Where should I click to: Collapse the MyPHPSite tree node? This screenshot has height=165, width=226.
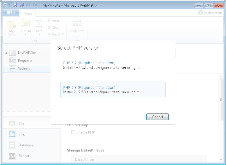click(x=6, y=53)
